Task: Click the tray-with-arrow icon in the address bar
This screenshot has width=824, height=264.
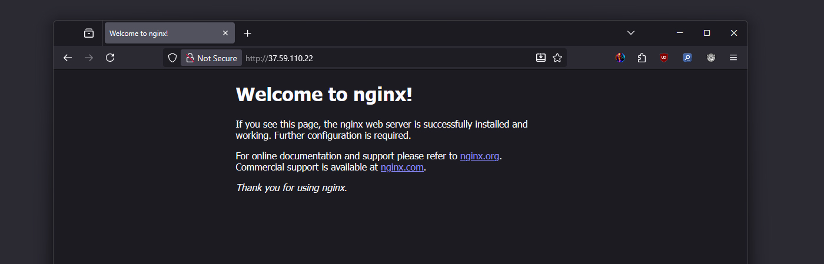Action: pyautogui.click(x=541, y=58)
